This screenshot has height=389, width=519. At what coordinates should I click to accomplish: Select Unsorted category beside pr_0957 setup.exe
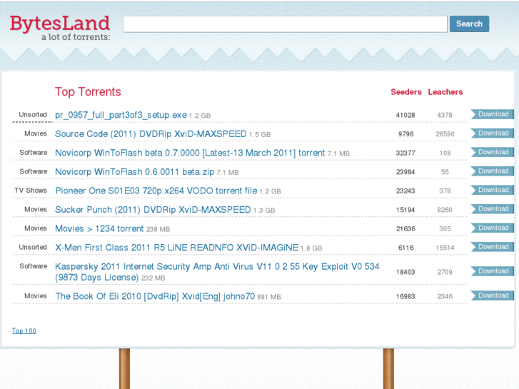click(x=33, y=114)
